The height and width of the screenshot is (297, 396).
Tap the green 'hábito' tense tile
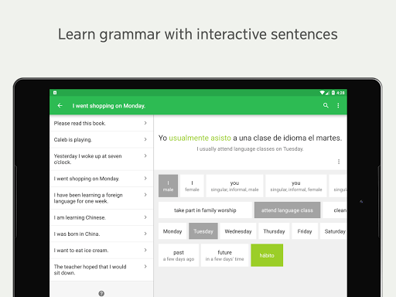click(x=267, y=255)
